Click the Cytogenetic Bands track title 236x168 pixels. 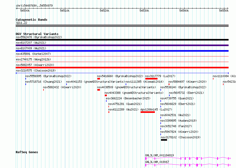click(32, 20)
